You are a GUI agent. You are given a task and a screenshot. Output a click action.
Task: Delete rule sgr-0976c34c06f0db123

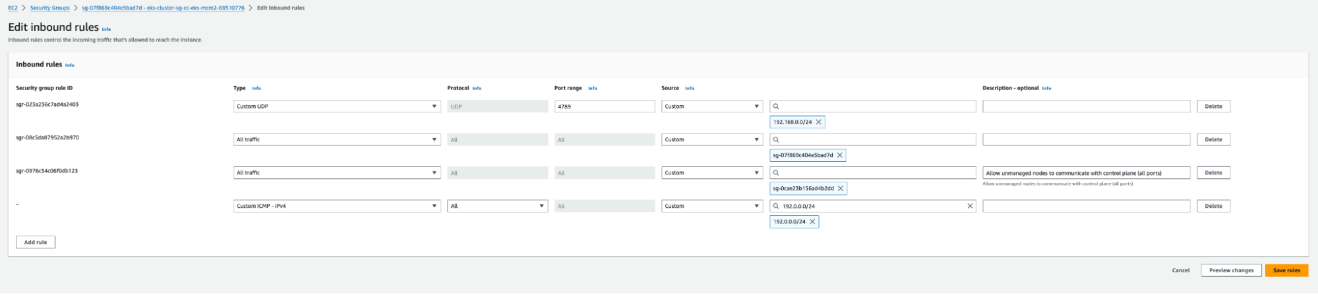[1213, 173]
